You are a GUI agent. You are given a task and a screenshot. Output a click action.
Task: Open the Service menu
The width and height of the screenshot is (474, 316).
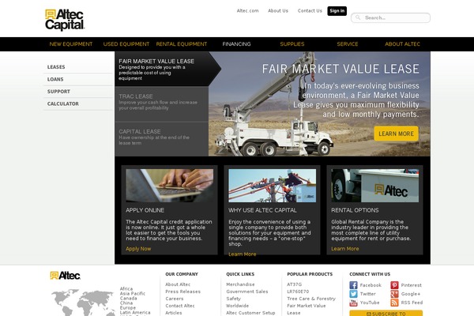(x=348, y=44)
